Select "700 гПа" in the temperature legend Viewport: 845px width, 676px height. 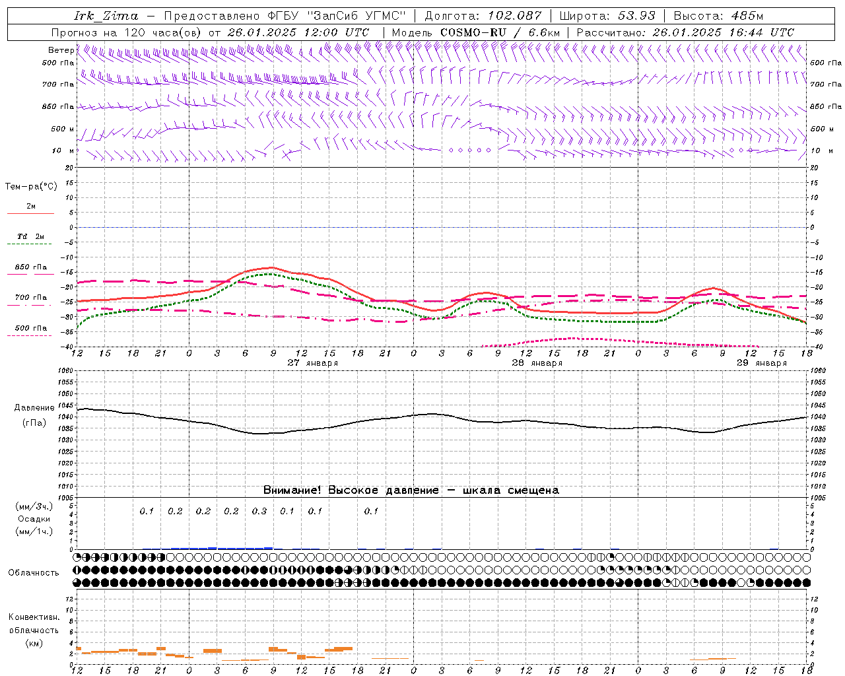[31, 298]
